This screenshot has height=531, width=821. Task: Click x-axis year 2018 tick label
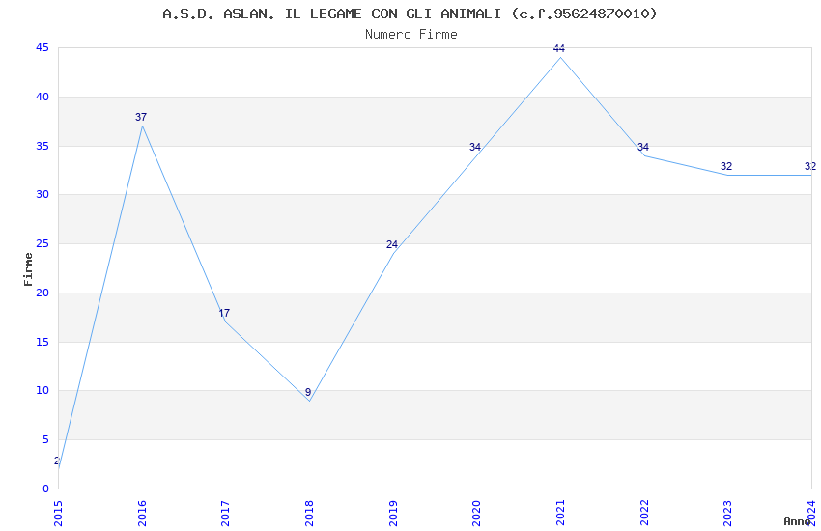tap(309, 514)
